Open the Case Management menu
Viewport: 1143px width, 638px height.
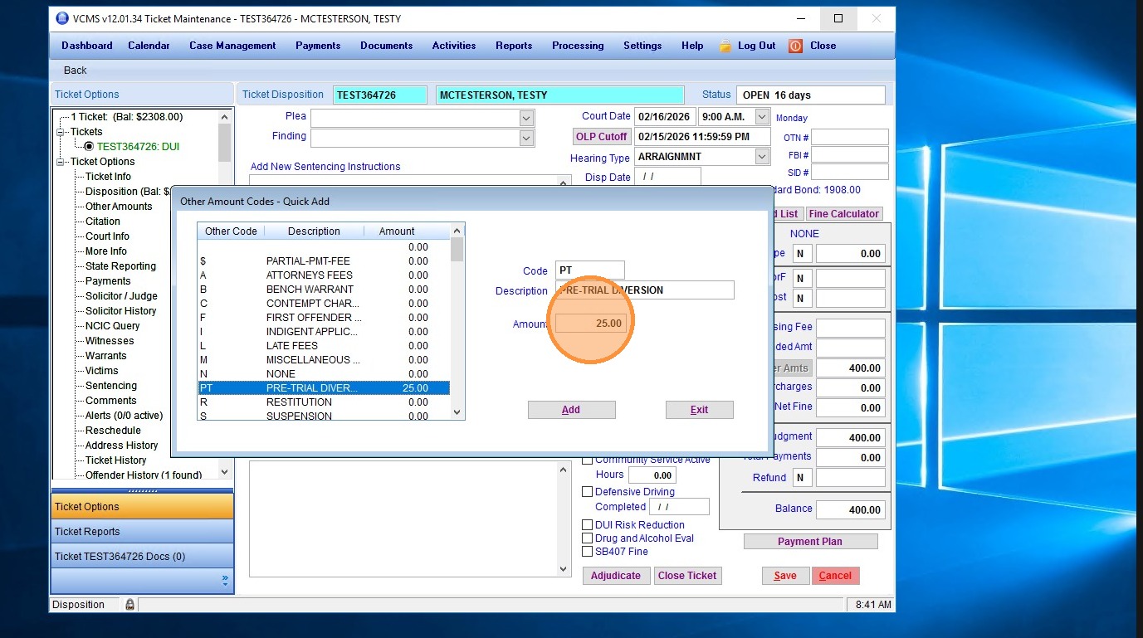click(232, 46)
